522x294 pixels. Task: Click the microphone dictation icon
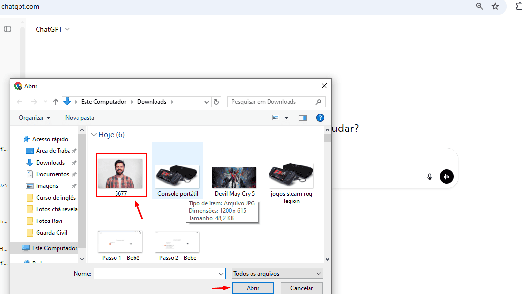[x=430, y=177]
